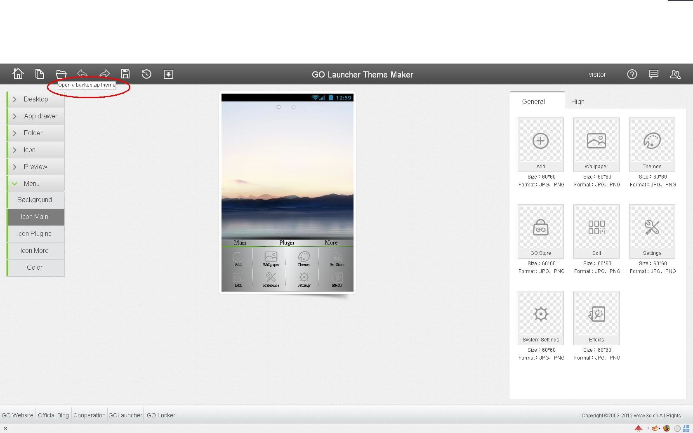Click Go Store icon in phone preview
The image size is (693, 433).
(x=337, y=259)
